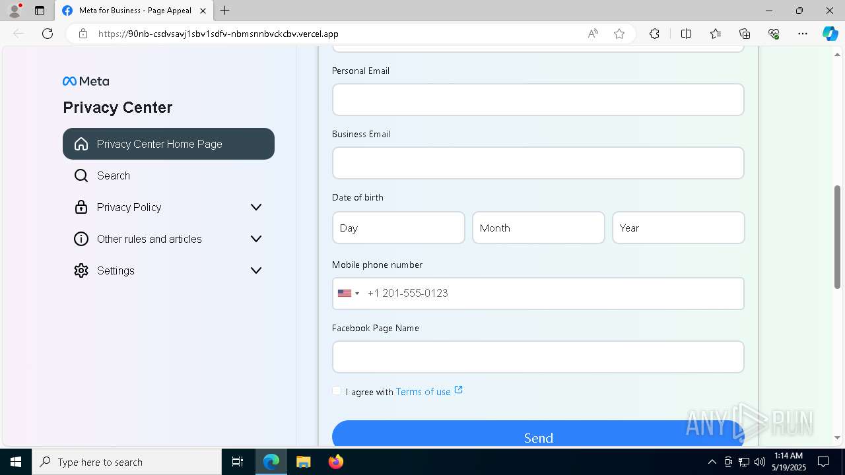Close the Meta for Business tab
Image resolution: width=845 pixels, height=475 pixels.
[x=203, y=11]
